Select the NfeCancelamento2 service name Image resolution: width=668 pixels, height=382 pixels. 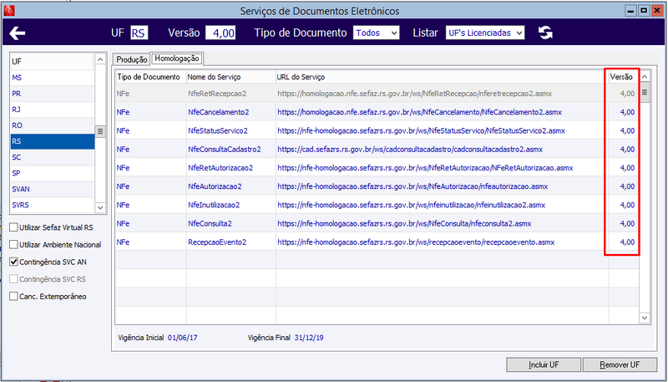pyautogui.click(x=219, y=112)
